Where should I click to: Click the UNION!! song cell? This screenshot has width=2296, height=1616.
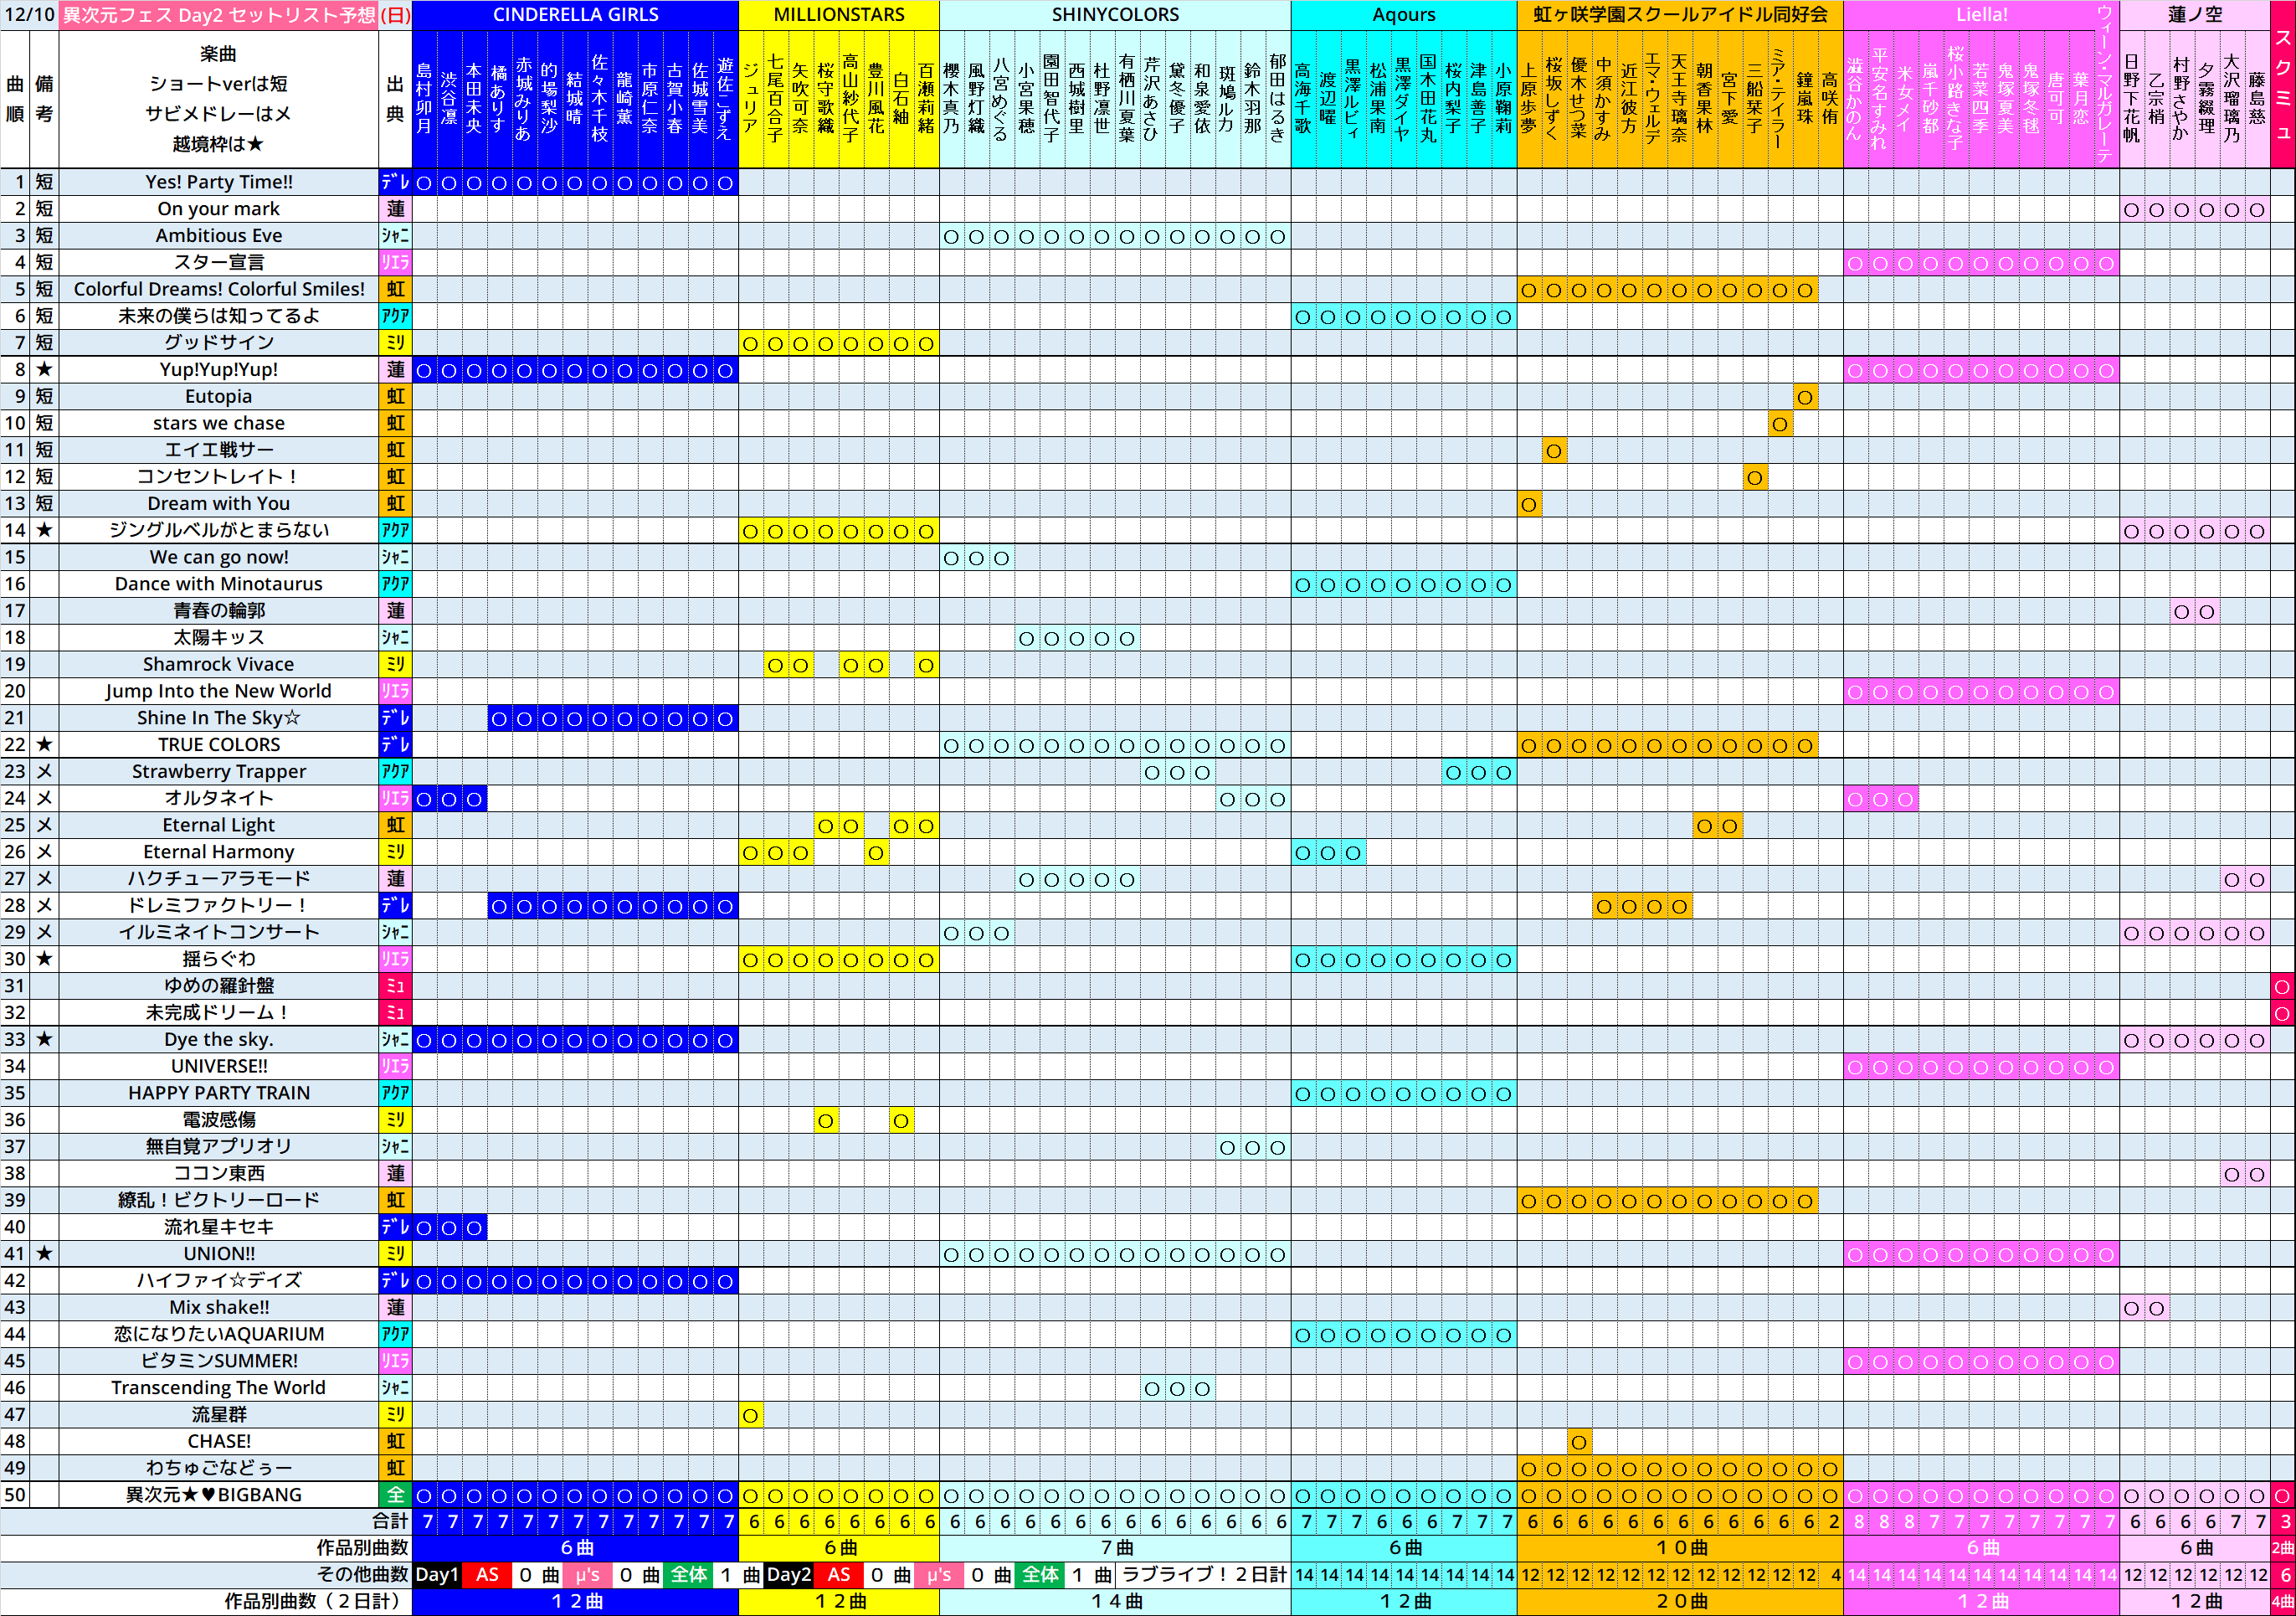click(219, 1253)
